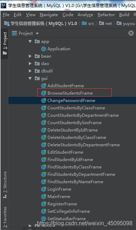Screen dimensions: 136x230
Task: Open the View menu
Action: tap(31, 15)
